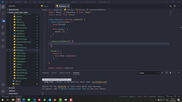The height and width of the screenshot is (102, 182).
Task: Open the Search view in activity bar
Action: pos(3,13)
